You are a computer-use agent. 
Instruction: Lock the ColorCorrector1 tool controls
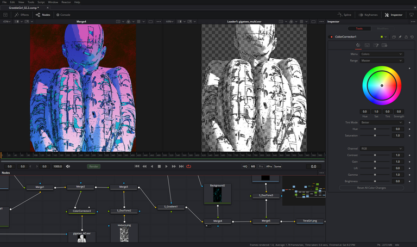(x=406, y=37)
